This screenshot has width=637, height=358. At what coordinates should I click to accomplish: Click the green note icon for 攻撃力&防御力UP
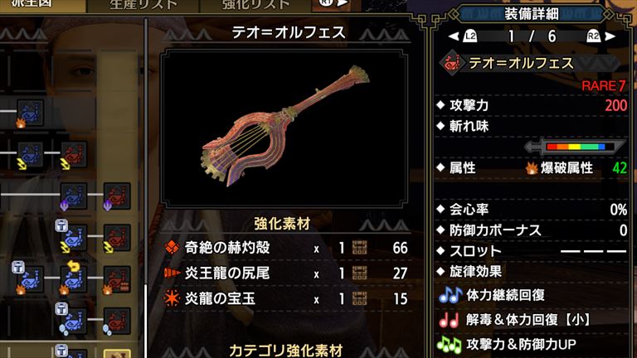[450, 345]
